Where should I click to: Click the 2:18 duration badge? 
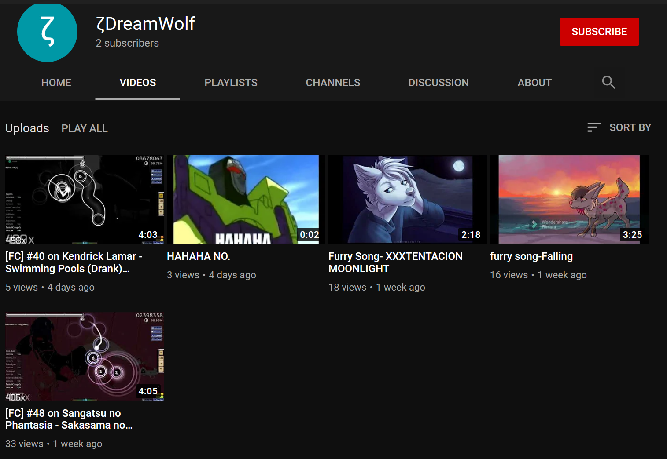471,235
